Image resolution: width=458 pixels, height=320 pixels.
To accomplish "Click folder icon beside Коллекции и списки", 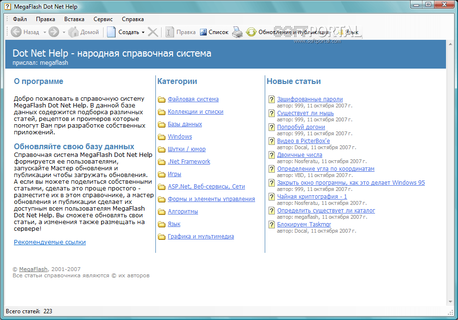I will [162, 112].
